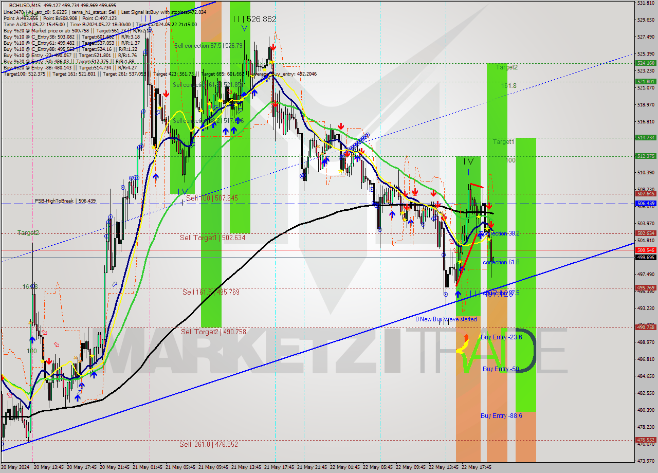Select the red 502.634 price tag
The image size is (658, 473).
(x=646, y=233)
